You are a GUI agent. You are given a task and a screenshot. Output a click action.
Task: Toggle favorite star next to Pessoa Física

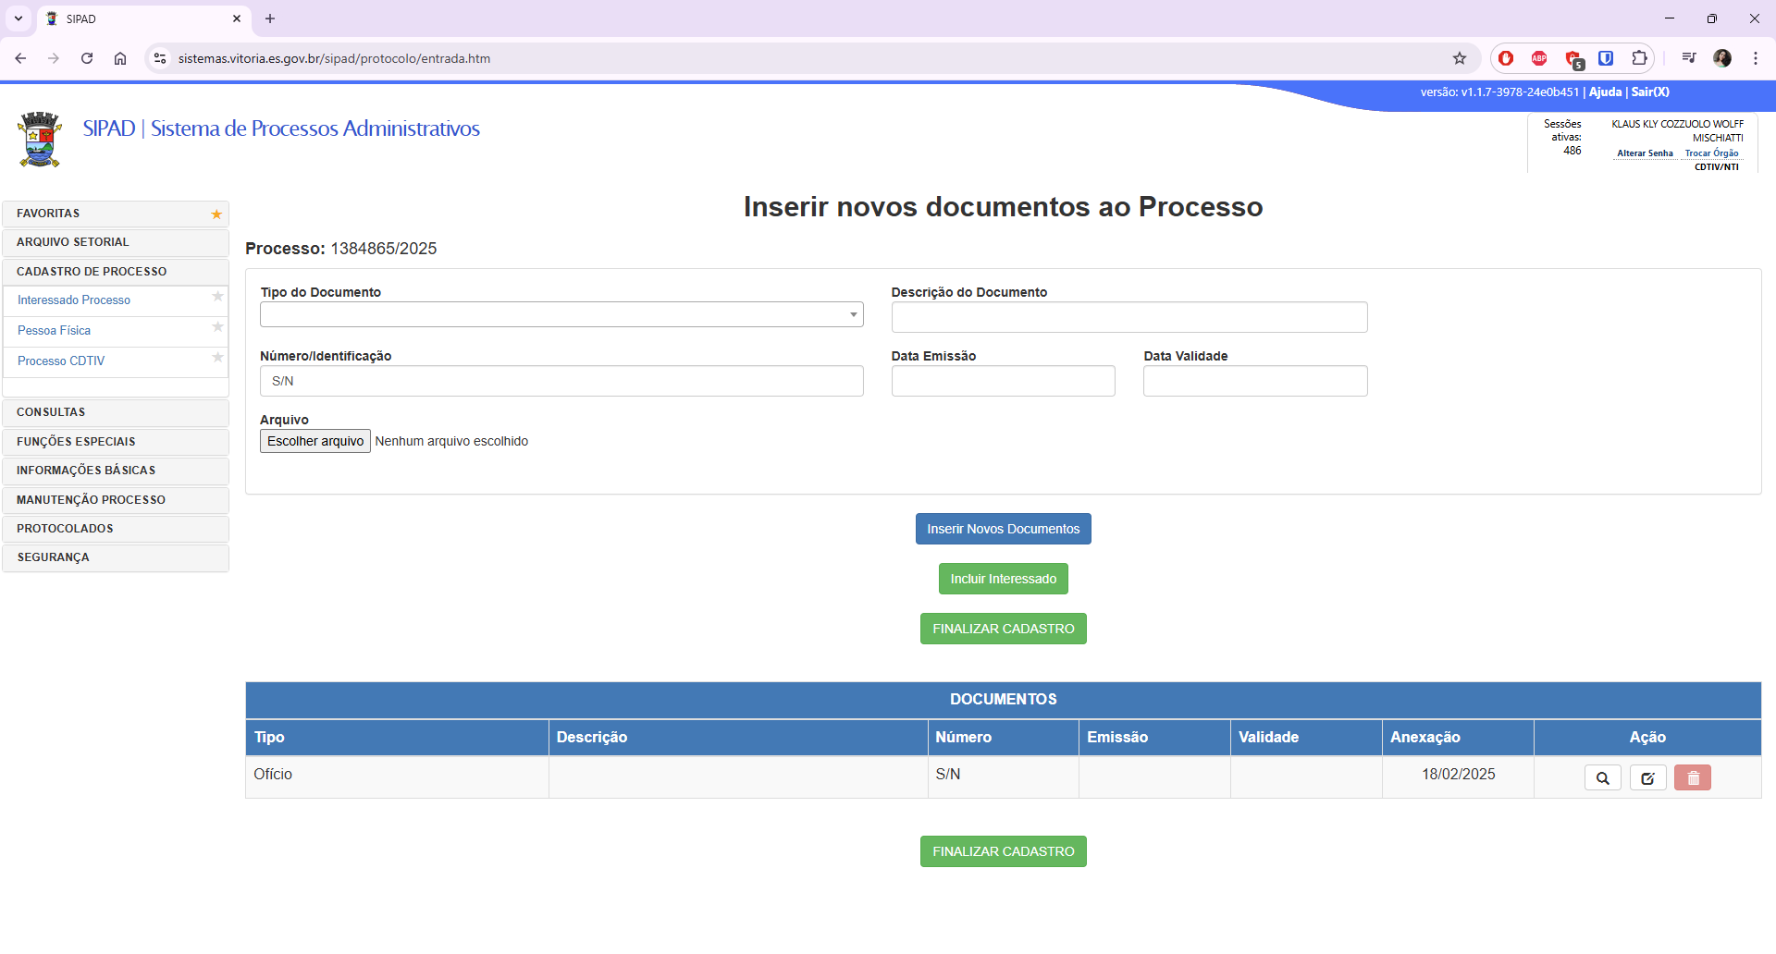(x=217, y=327)
